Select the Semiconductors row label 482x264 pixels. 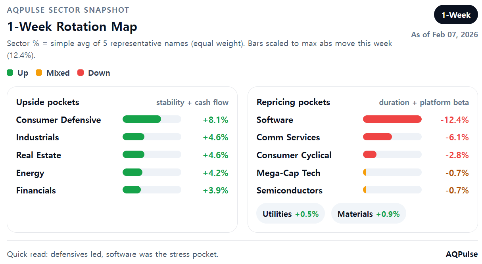click(290, 191)
